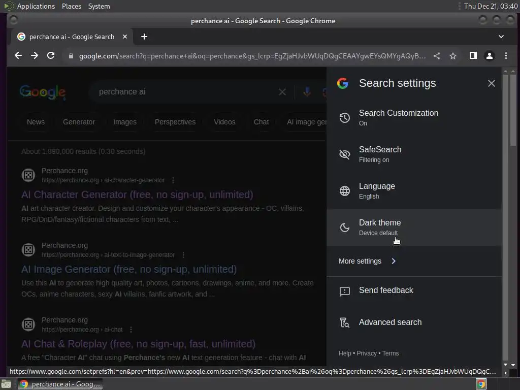Toggle Dark theme Device default

tap(414, 227)
